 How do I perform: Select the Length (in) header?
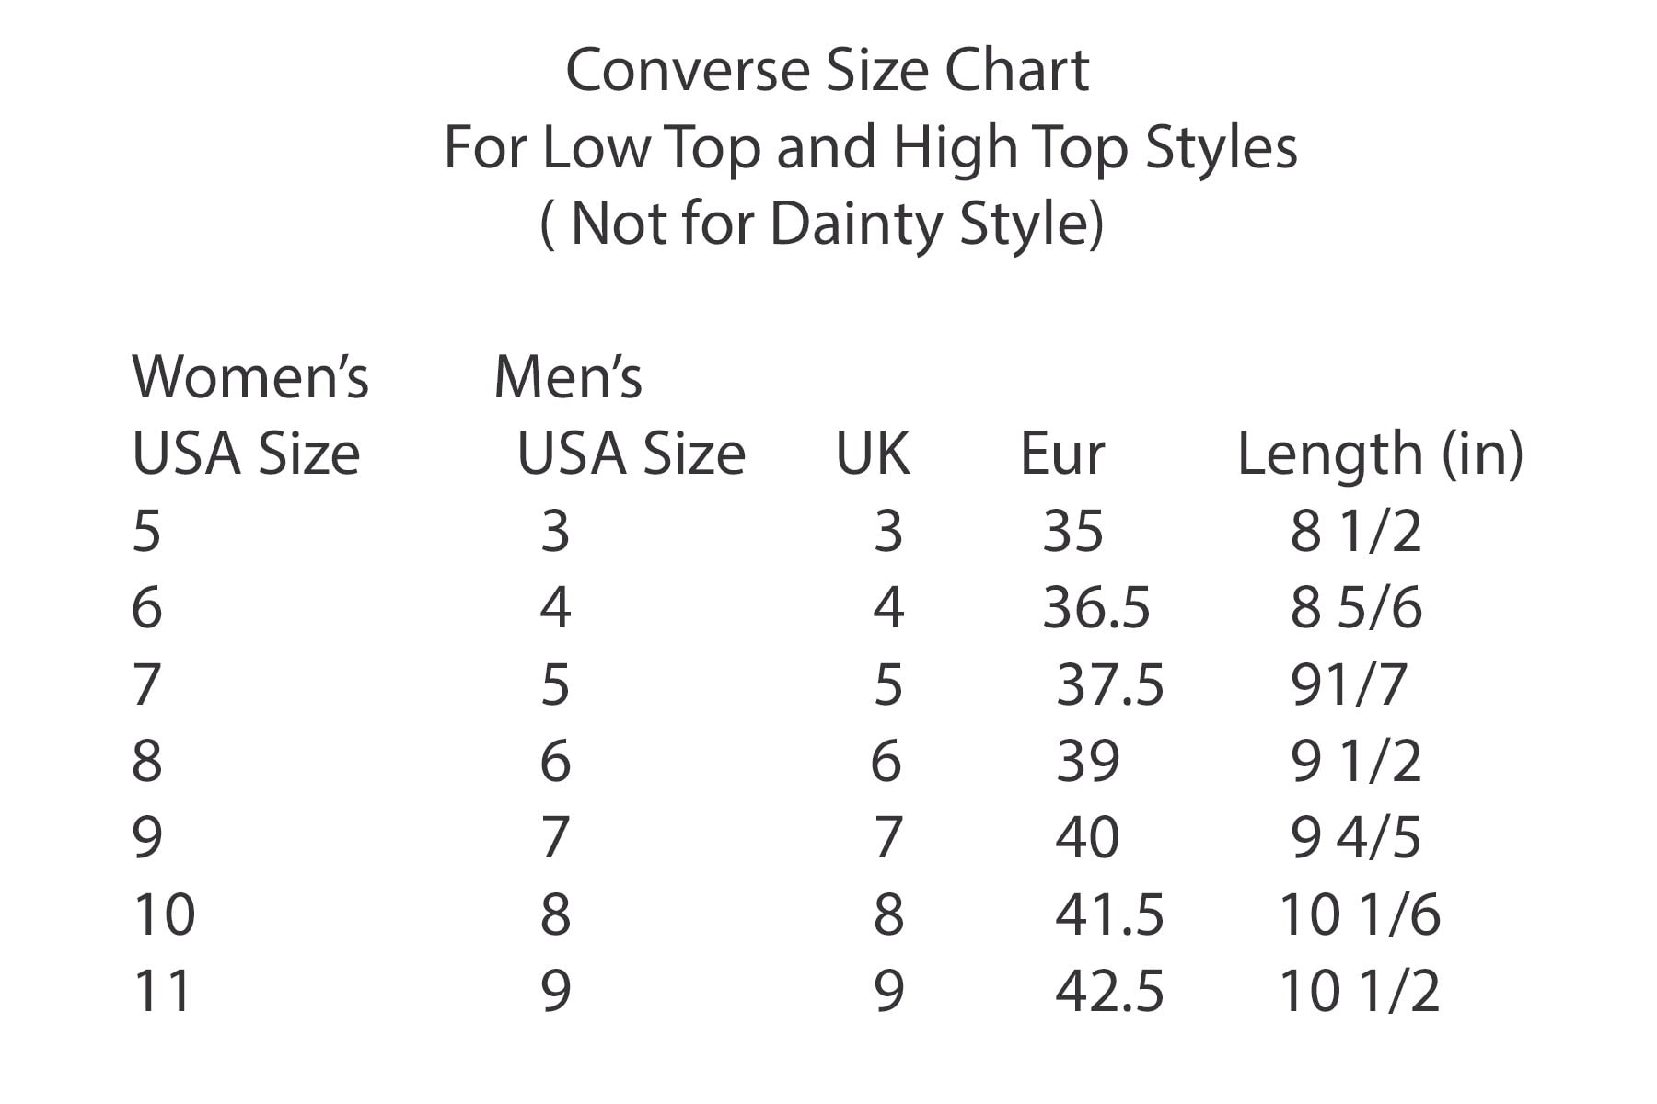pyautogui.click(x=1379, y=454)
